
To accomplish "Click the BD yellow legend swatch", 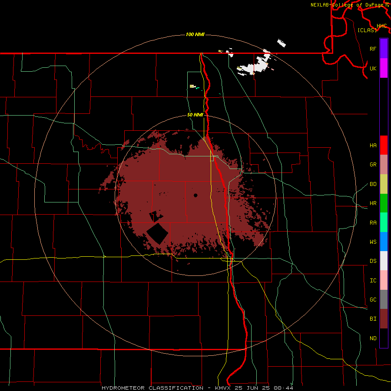I will point(384,184).
